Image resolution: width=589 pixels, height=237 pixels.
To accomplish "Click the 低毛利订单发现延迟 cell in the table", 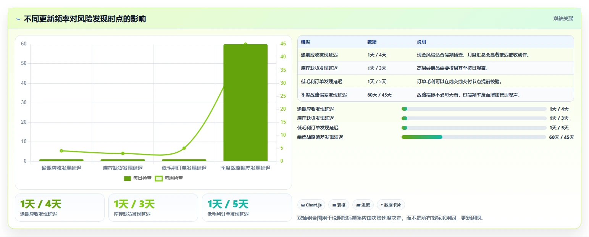I will pos(321,82).
